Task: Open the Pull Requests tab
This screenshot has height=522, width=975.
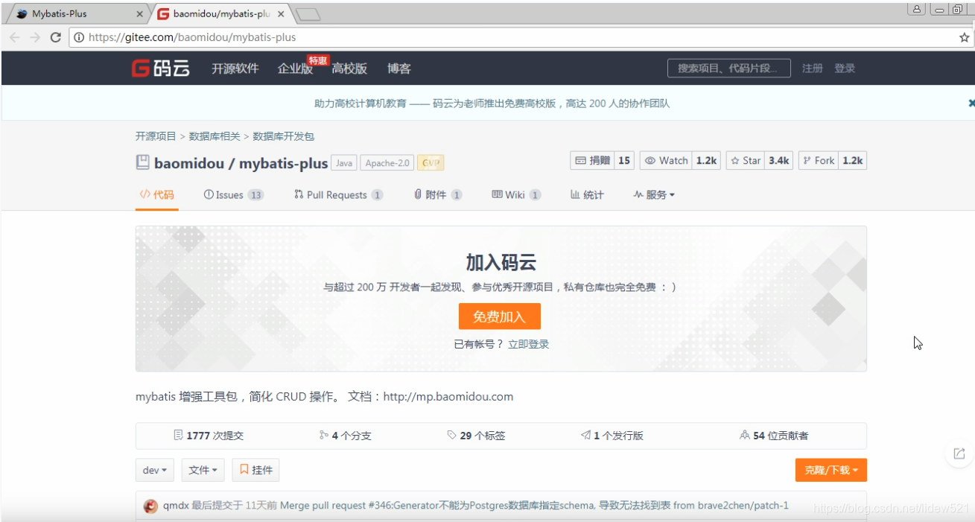Action: click(x=338, y=194)
